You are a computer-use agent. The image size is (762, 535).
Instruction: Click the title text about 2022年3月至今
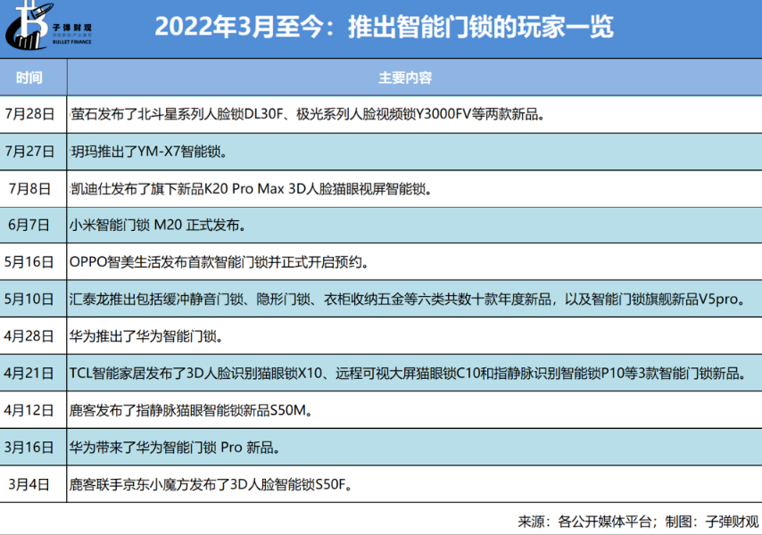(384, 27)
